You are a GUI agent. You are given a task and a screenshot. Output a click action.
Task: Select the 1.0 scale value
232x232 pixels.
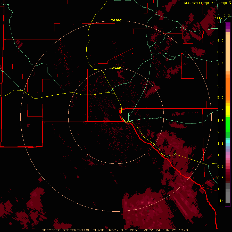(220, 155)
